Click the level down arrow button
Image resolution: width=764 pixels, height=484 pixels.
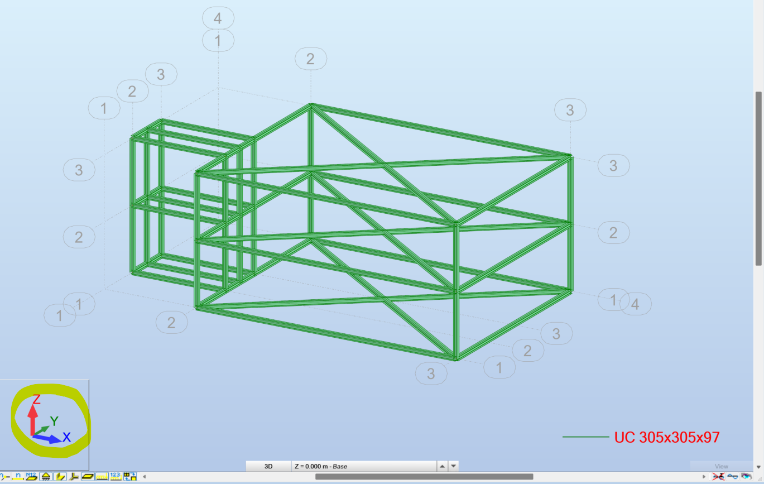454,466
